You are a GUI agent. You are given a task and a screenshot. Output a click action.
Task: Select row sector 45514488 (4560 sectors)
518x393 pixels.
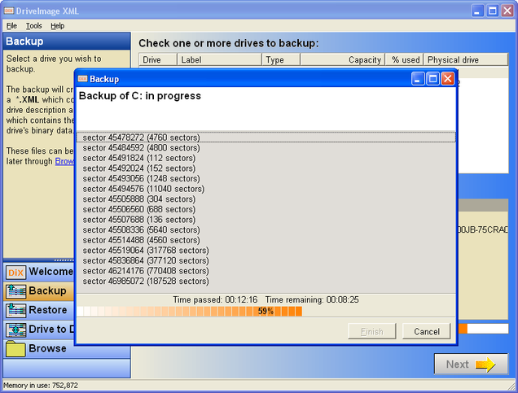266,240
